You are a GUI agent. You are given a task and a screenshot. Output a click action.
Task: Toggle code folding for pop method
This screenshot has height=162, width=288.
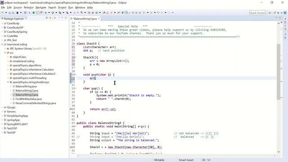(76, 88)
